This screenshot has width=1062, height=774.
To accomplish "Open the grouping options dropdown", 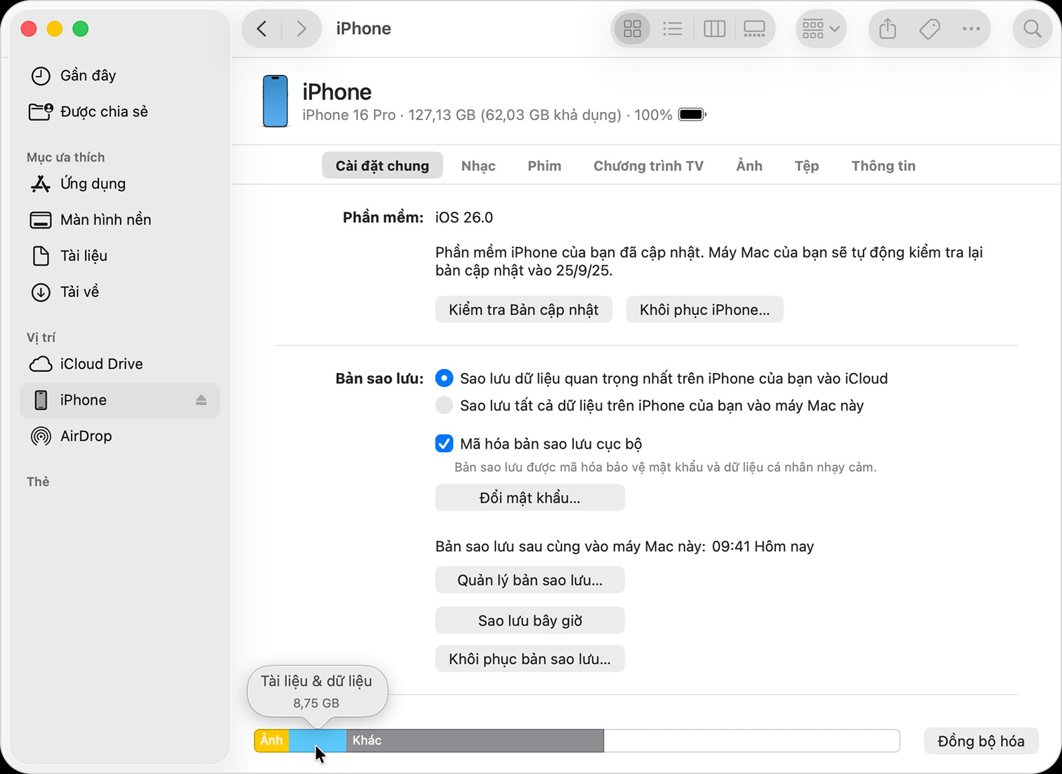I will (821, 29).
